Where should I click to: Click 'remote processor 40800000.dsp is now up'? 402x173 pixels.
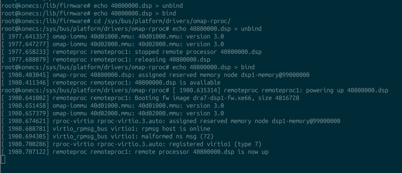[x=202, y=152]
